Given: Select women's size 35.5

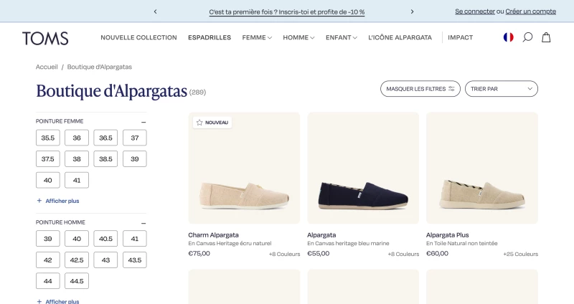Looking at the screenshot, I should (47, 138).
